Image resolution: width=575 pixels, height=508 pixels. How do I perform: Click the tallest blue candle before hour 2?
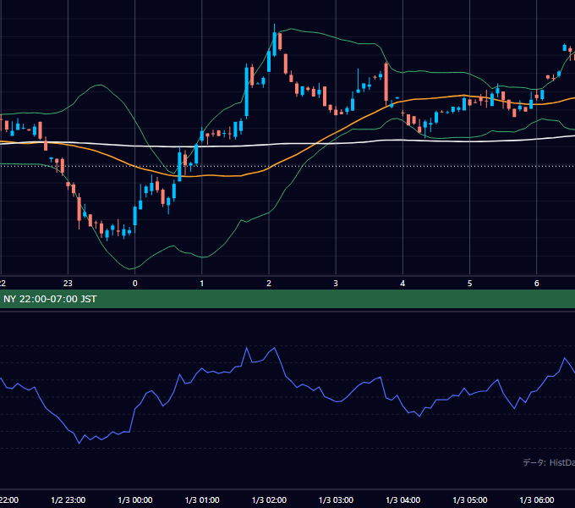click(247, 91)
